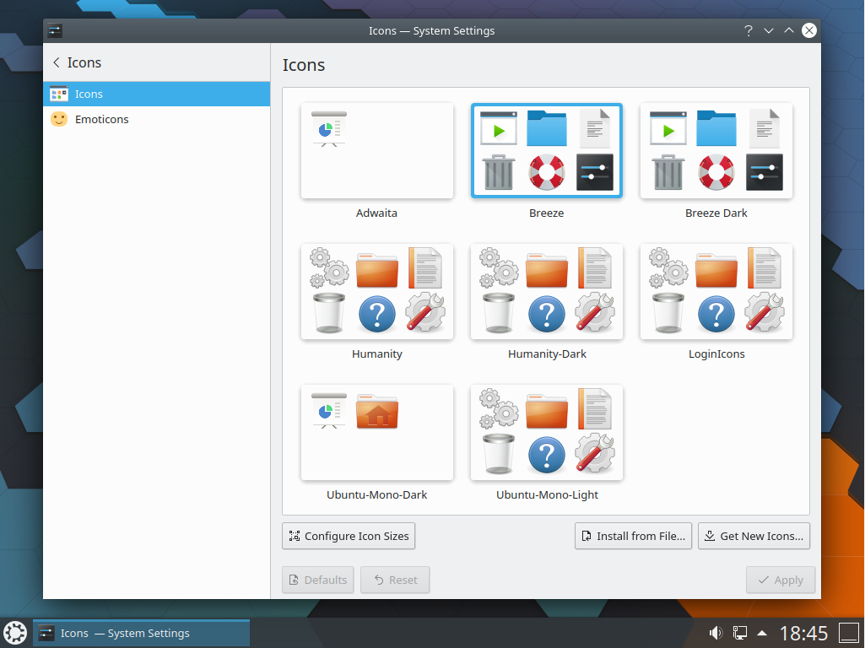The image size is (865, 648).
Task: Click the title bar help question mark
Action: click(x=748, y=31)
